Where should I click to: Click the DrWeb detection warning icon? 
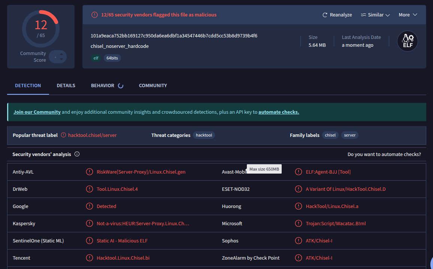click(x=89, y=189)
